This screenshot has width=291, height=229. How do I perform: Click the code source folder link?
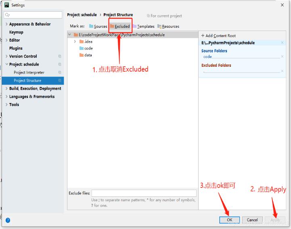207,57
